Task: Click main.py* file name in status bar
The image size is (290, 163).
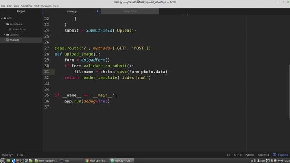Action: click(x=7, y=155)
